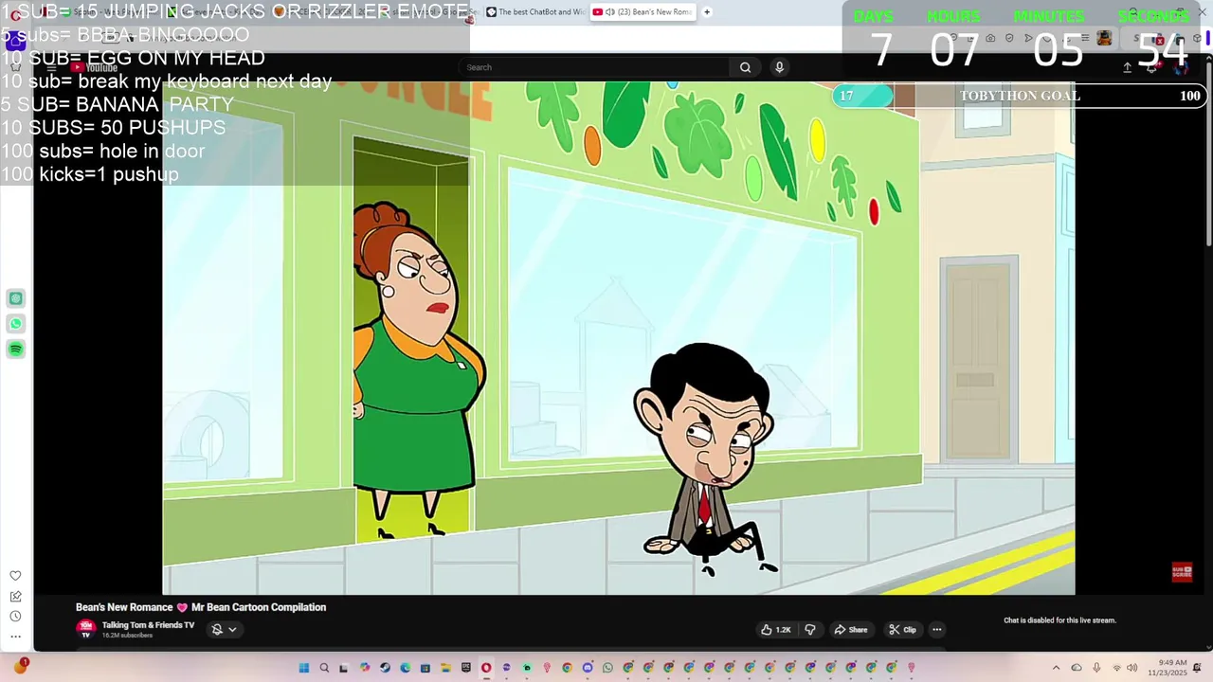Viewport: 1213px width, 682px height.
Task: Open WhatsApp from the taskbar
Action: (608, 668)
